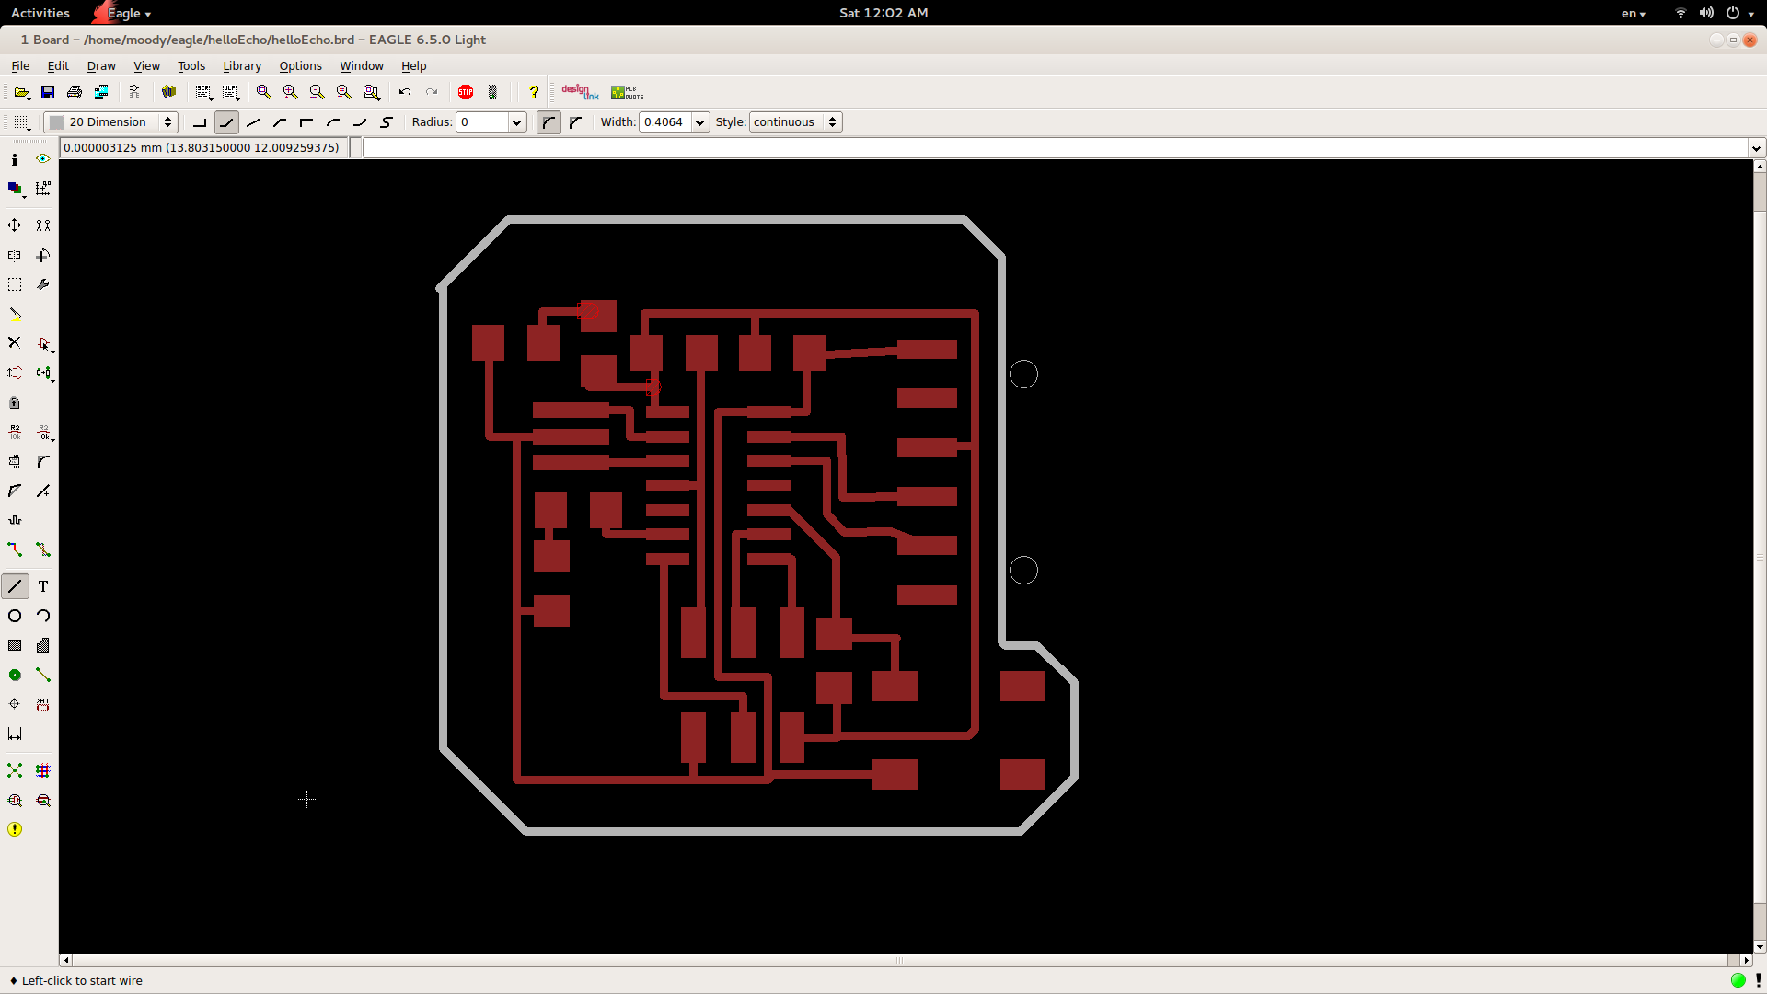
Task: Open the library Use icon (books)
Action: [x=168, y=92]
